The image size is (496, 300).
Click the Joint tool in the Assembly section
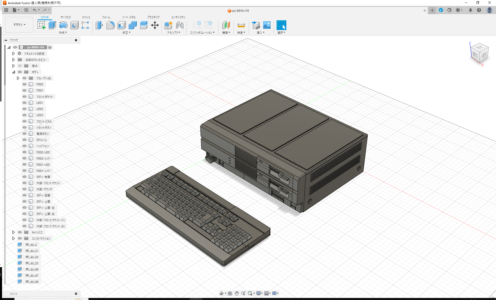tap(180, 25)
